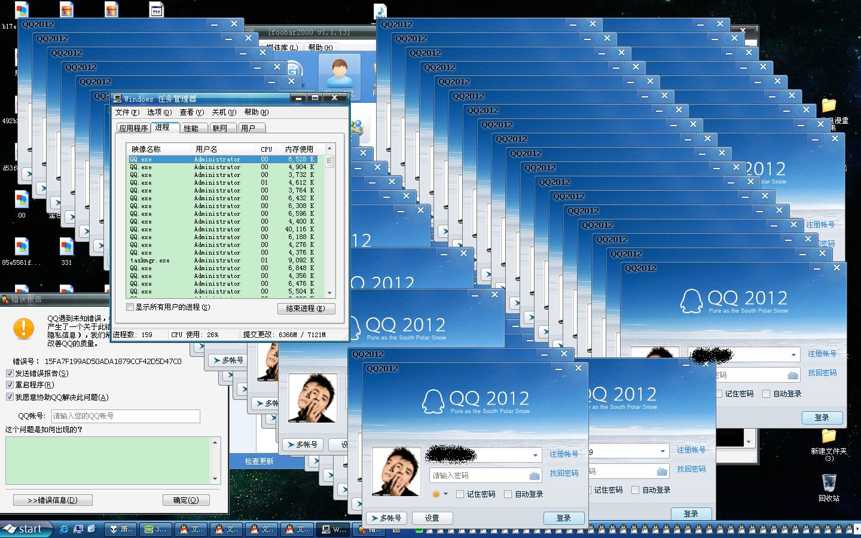
Task: Click the language bar keyboard icon in taskbar
Action: pyautogui.click(x=396, y=530)
